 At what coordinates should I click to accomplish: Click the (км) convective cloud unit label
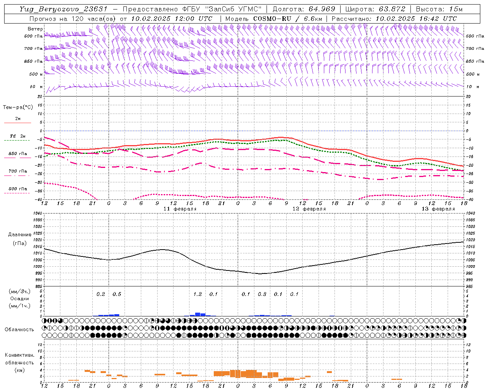pos(19,370)
